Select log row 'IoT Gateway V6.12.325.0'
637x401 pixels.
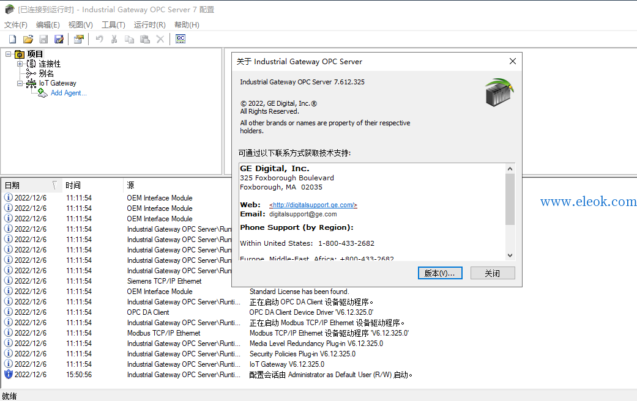click(287, 364)
